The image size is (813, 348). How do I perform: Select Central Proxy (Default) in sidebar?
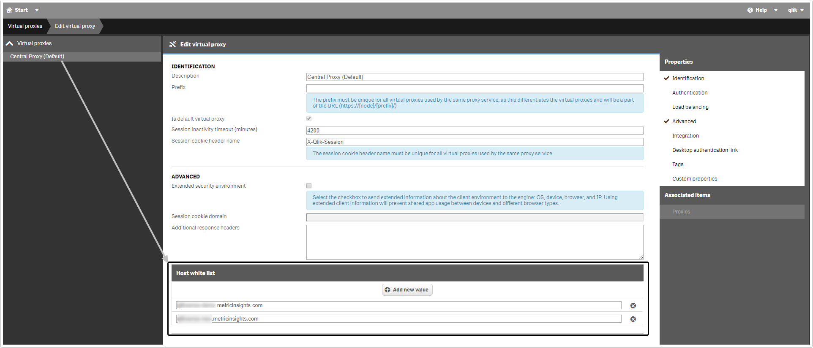[37, 57]
